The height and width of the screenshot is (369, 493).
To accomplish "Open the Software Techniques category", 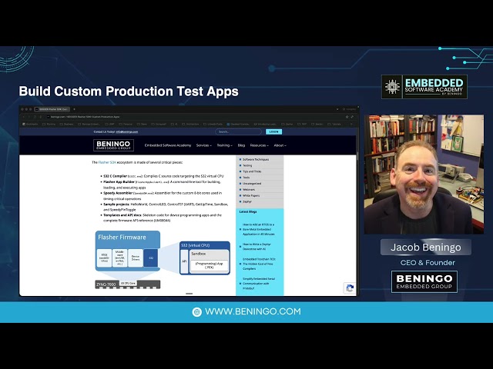I will pos(256,159).
